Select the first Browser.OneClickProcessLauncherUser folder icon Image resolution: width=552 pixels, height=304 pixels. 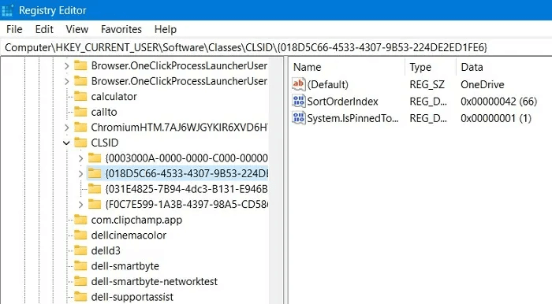point(80,65)
